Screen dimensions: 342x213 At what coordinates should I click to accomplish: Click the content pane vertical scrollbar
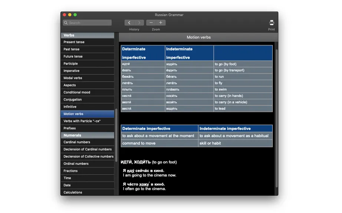point(277,118)
